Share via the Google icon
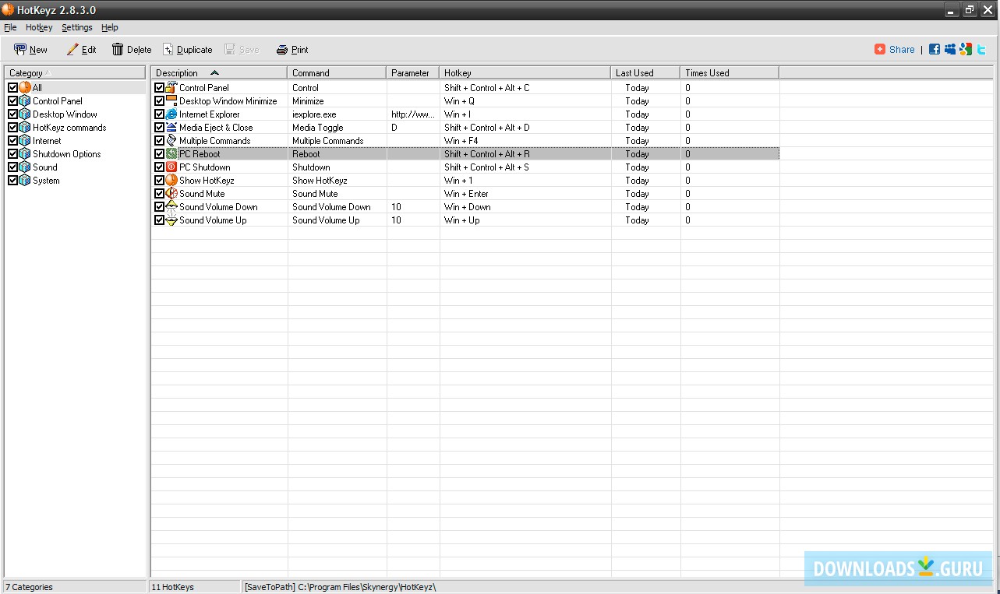Screen dimensions: 1000x594 [x=966, y=49]
